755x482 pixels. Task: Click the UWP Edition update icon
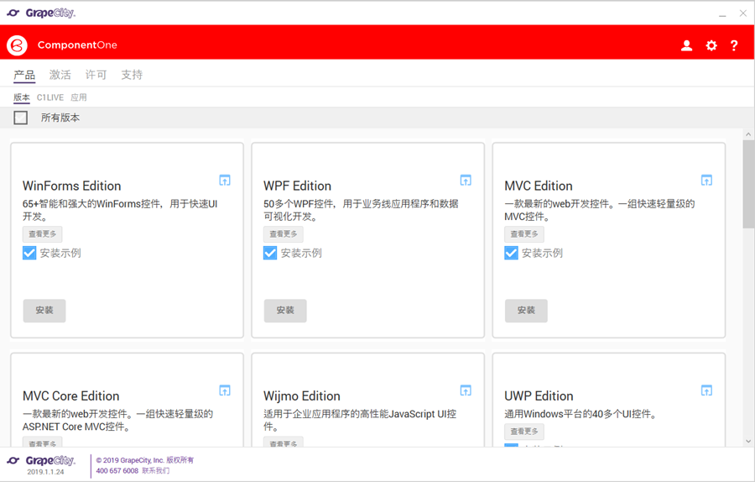[x=706, y=390]
